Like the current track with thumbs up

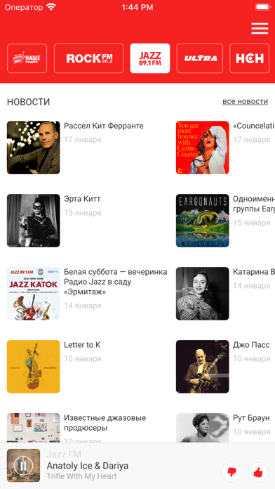(x=258, y=472)
